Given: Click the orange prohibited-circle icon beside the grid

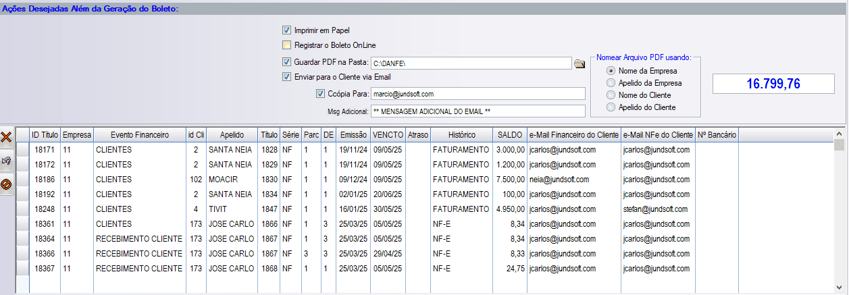Looking at the screenshot, I should tap(7, 184).
